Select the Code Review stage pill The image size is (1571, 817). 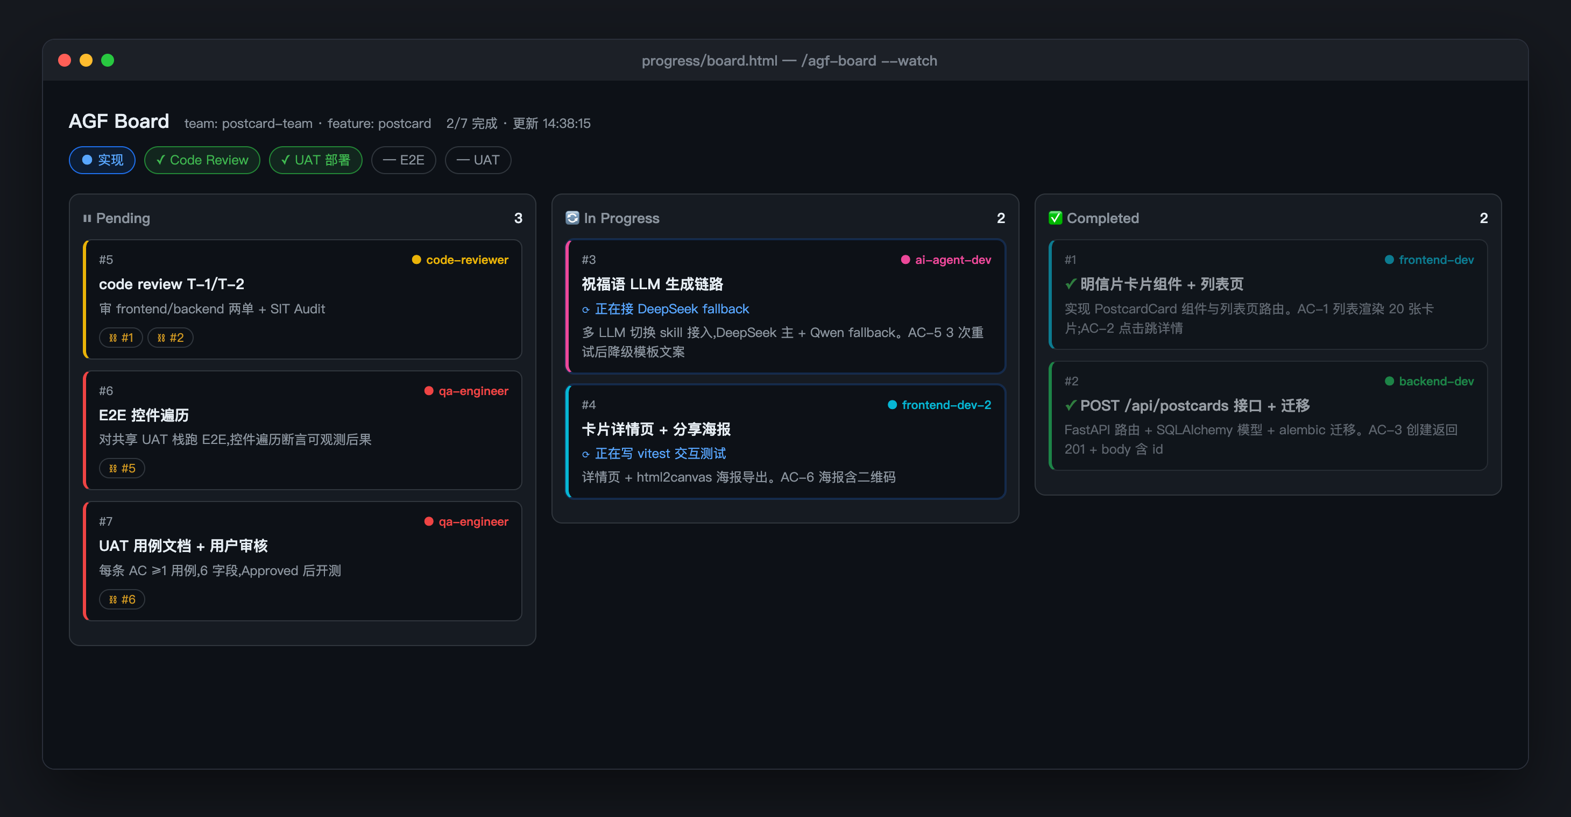(x=202, y=160)
